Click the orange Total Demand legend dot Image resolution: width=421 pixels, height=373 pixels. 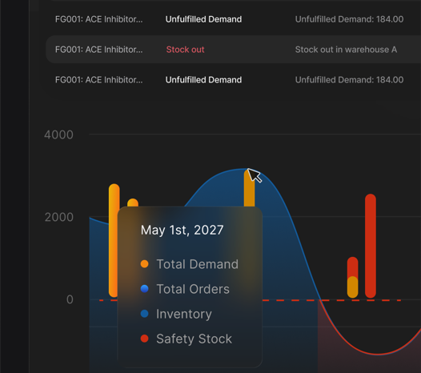click(x=144, y=264)
